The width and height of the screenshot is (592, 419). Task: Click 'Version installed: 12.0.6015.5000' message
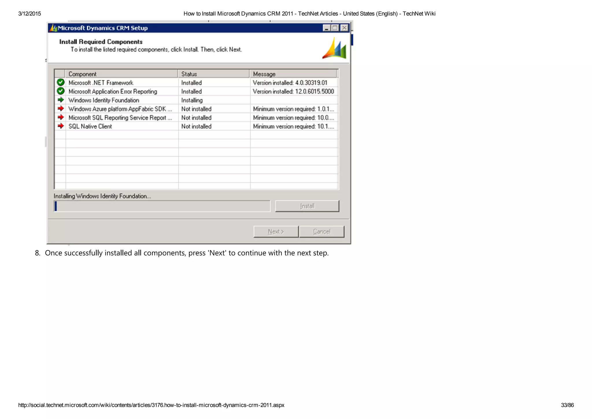click(x=293, y=91)
